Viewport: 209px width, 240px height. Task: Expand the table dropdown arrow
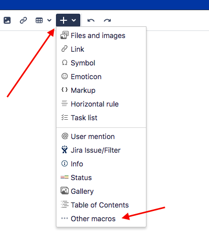(49, 20)
